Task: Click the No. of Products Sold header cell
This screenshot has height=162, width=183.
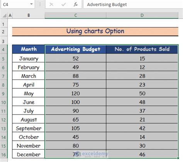Action: pyautogui.click(x=142, y=49)
